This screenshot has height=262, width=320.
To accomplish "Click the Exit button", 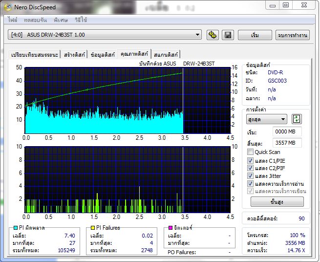I will [293, 35].
